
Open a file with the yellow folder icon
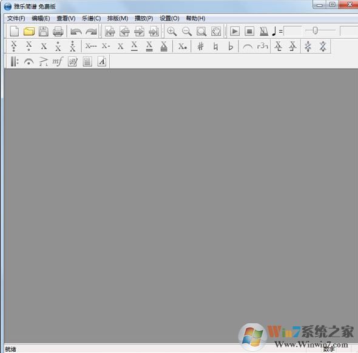click(x=29, y=32)
